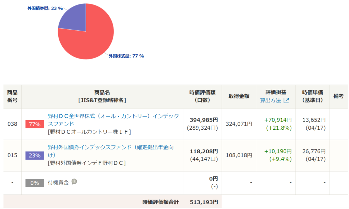Click the external link icon beside 算出方法
The height and width of the screenshot is (209, 349).
point(286,100)
